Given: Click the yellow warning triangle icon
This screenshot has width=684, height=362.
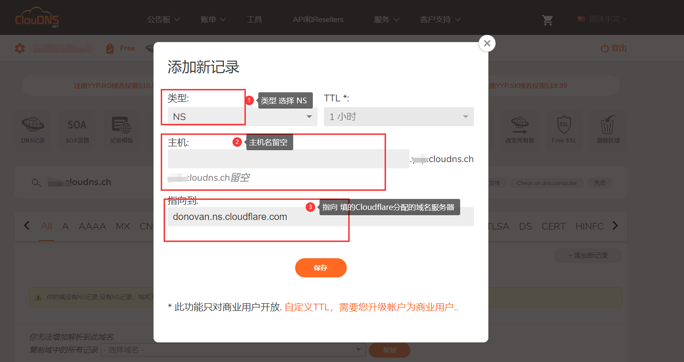Looking at the screenshot, I should 38,297.
